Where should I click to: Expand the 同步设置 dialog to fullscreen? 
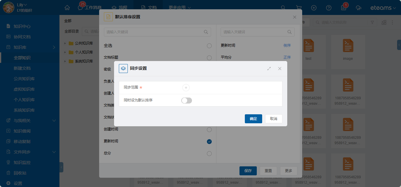(269, 69)
